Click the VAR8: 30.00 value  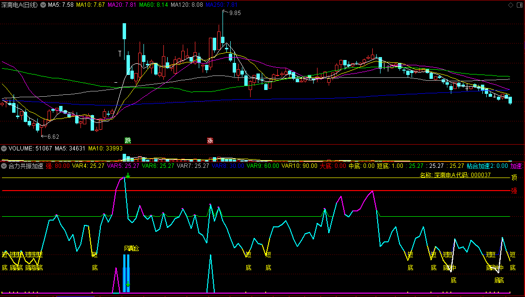pyautogui.click(x=228, y=166)
